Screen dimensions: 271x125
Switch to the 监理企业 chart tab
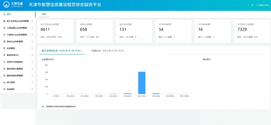pyautogui.click(x=108, y=51)
